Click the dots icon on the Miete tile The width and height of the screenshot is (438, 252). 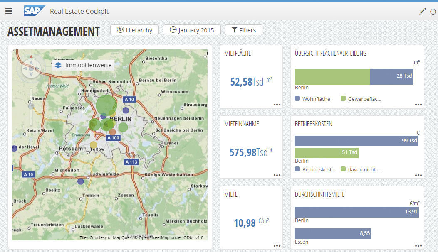277,245
